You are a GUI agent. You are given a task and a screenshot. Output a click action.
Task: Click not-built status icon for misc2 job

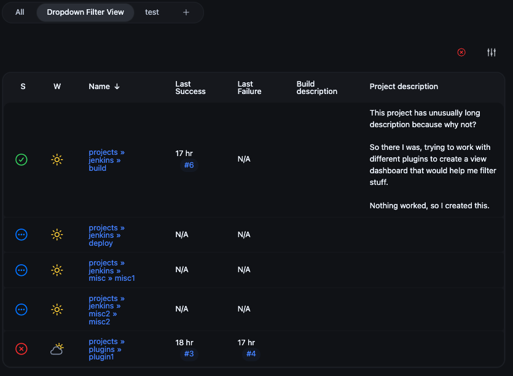coord(22,310)
